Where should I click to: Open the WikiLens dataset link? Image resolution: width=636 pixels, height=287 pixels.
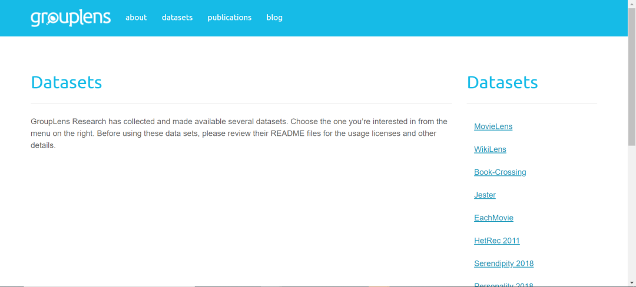pos(490,149)
